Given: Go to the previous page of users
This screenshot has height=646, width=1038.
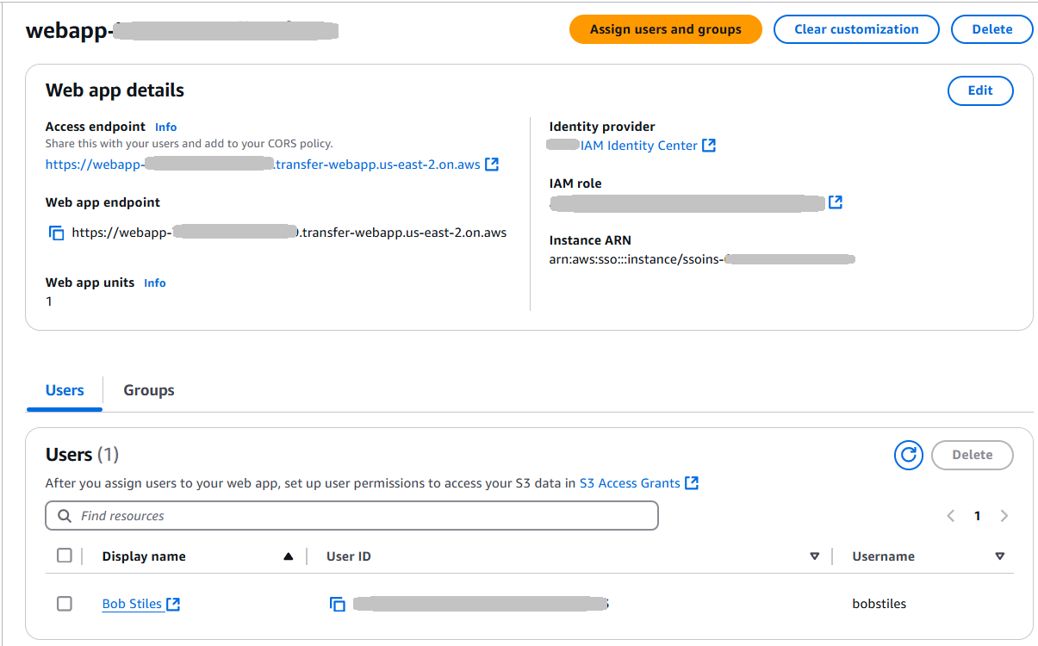Looking at the screenshot, I should click(x=951, y=516).
